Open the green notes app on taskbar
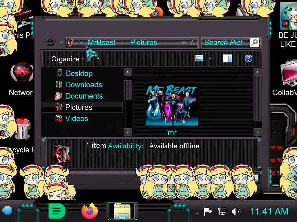This screenshot has width=297, height=222. [x=57, y=211]
